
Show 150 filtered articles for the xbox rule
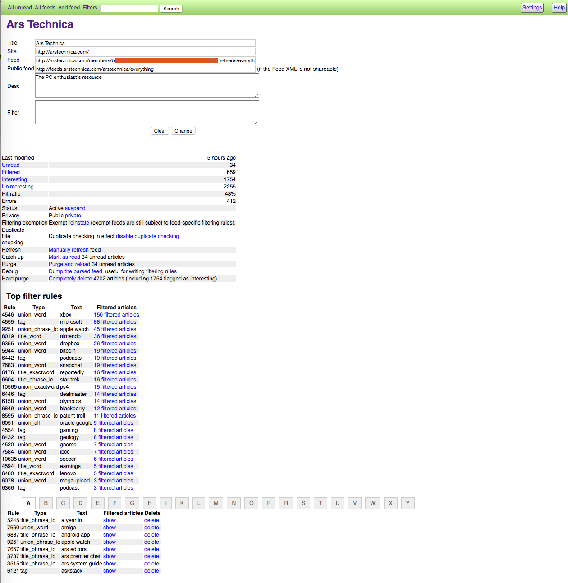point(116,314)
